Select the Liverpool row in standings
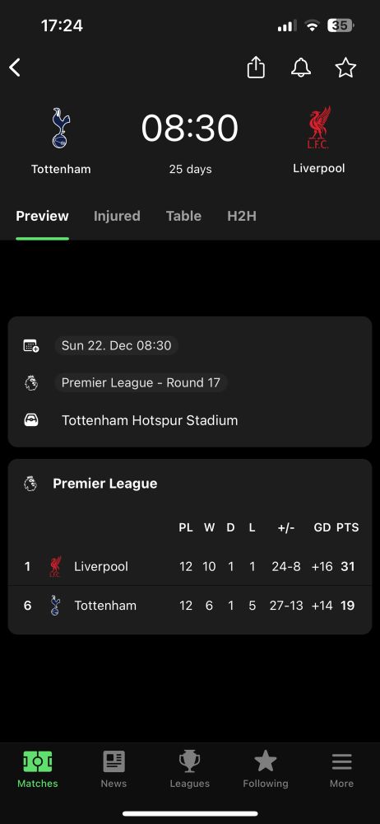Screen dimensions: 380x824 point(190,567)
